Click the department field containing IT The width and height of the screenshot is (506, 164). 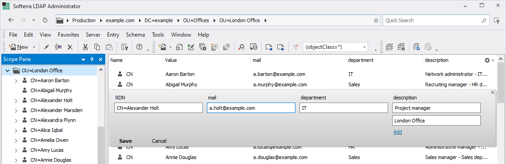(x=344, y=108)
